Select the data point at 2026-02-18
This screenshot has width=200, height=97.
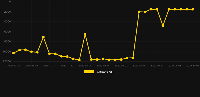pyautogui.click(x=103, y=59)
